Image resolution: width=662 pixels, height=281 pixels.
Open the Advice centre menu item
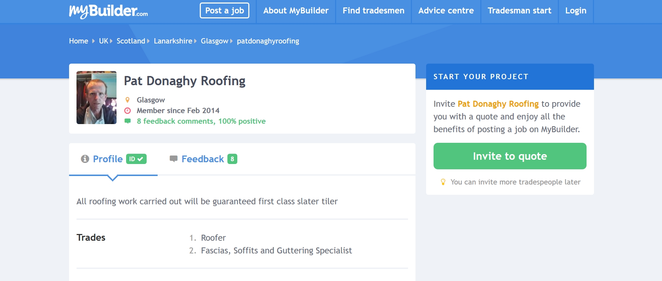tap(446, 11)
